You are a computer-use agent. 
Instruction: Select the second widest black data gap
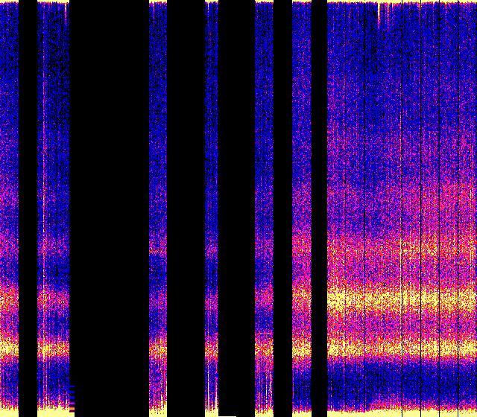click(186, 208)
